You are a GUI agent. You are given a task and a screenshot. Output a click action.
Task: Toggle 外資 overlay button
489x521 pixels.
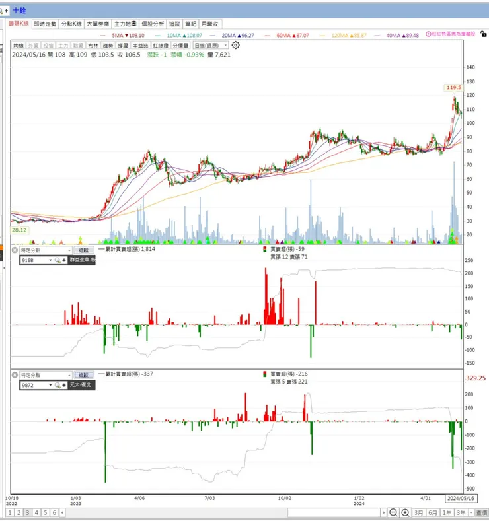click(x=33, y=45)
